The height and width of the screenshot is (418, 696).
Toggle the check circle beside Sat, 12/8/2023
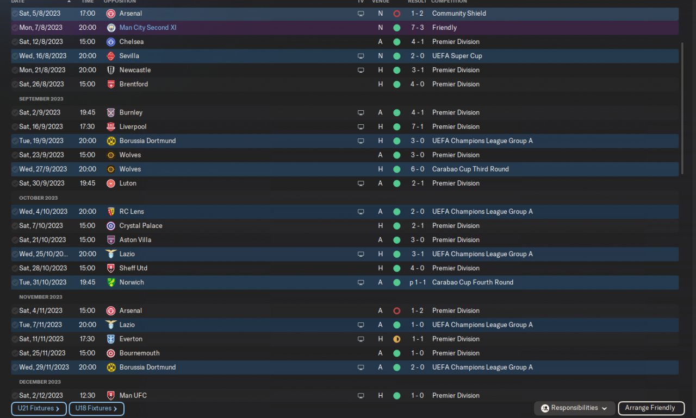click(15, 42)
